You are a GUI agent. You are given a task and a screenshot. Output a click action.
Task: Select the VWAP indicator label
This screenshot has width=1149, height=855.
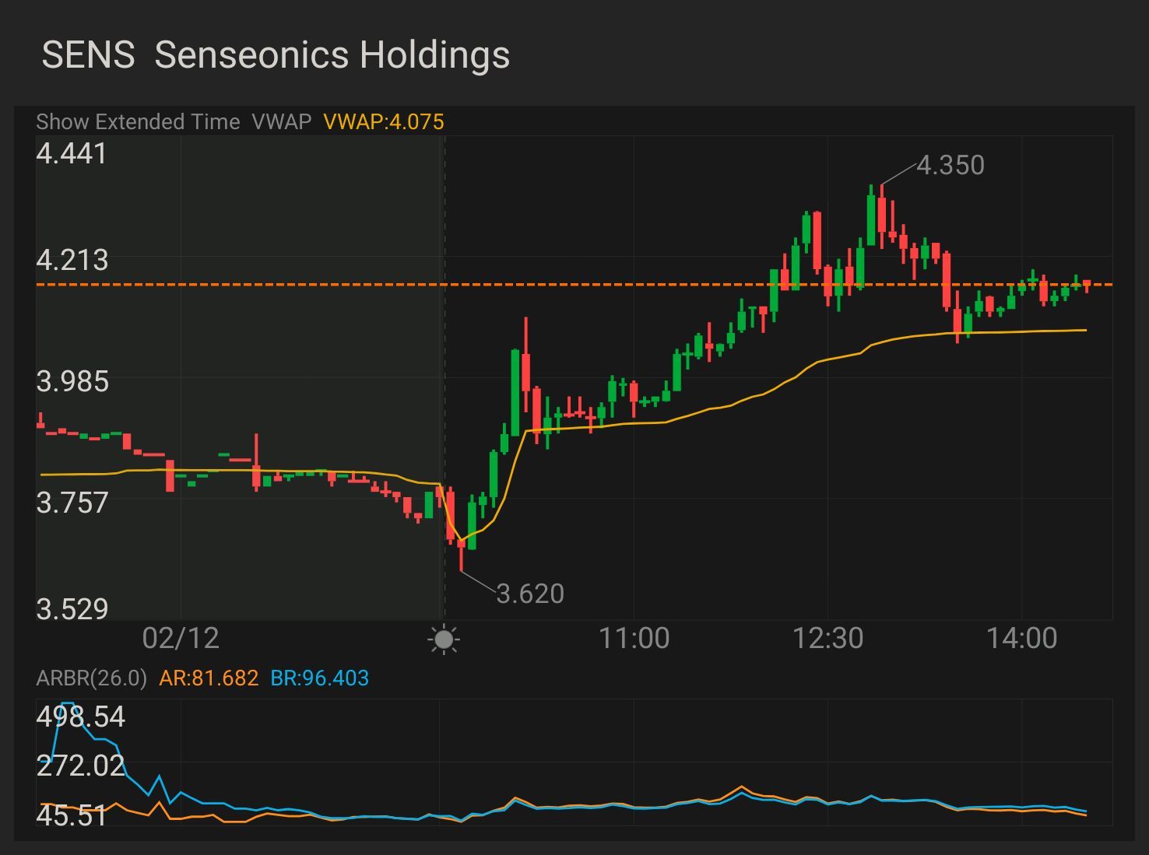tap(281, 122)
